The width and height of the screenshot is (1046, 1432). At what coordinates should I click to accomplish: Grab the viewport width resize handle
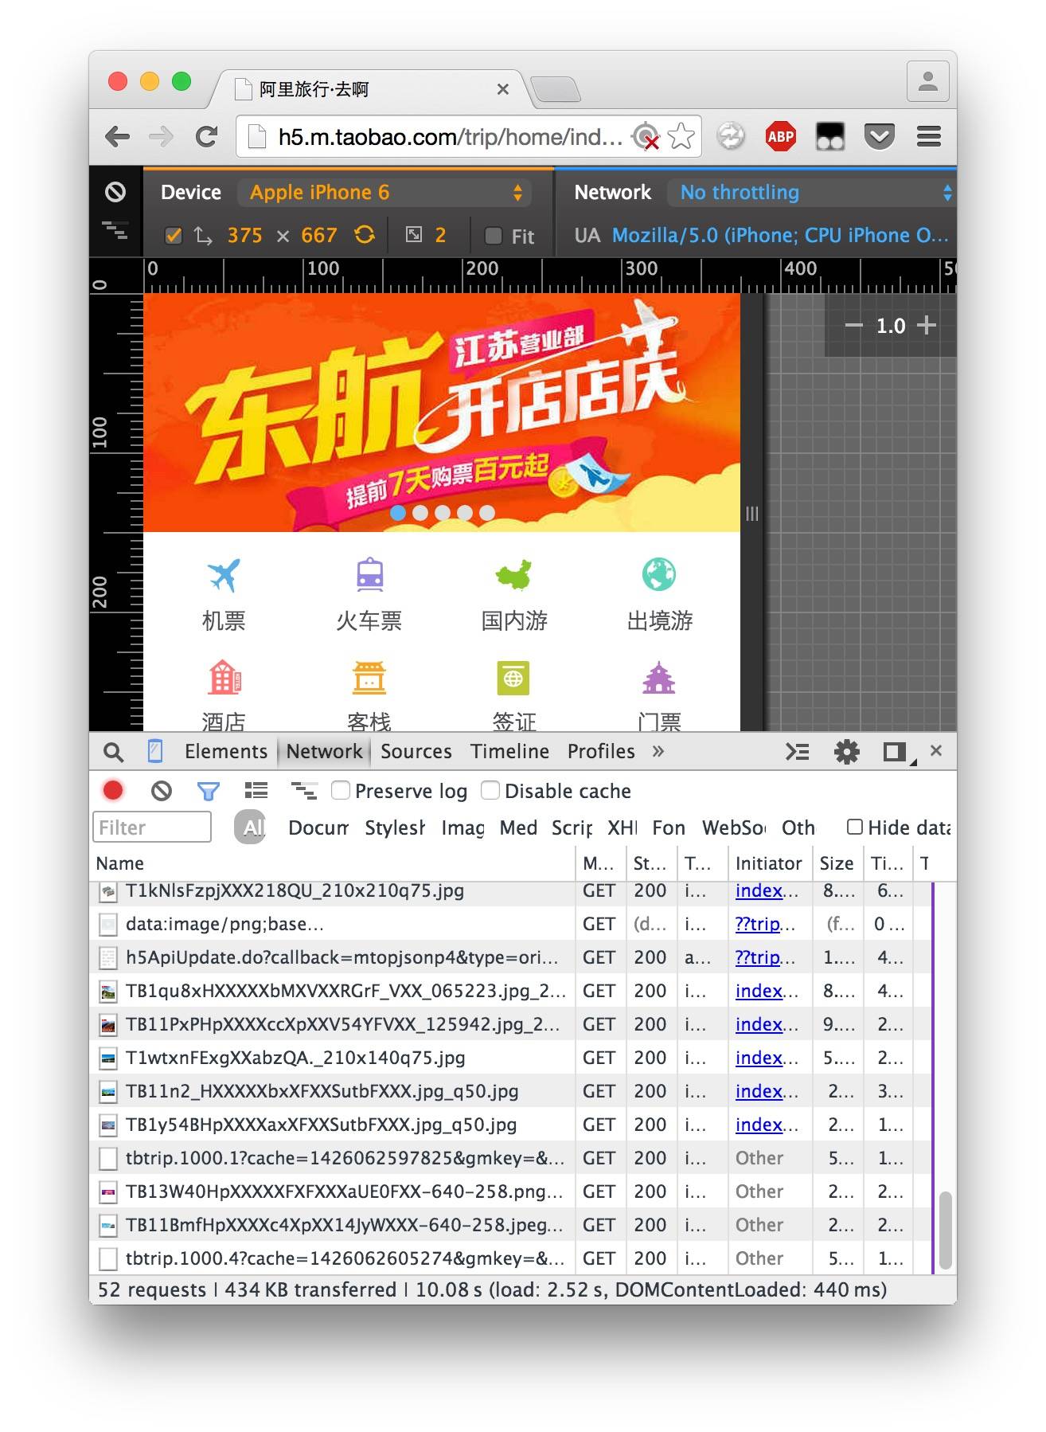coord(752,514)
